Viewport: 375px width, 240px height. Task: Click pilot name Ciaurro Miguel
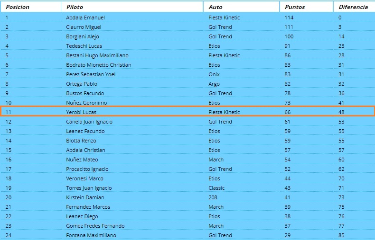click(84, 27)
